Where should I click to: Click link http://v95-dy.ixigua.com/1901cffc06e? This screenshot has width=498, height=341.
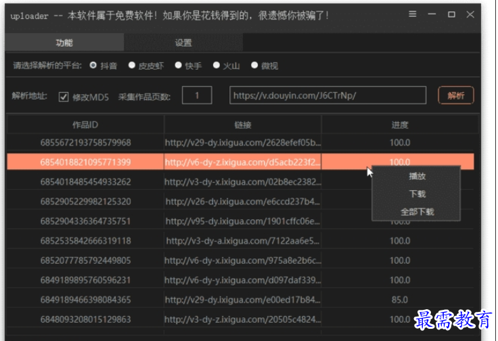[243, 221]
